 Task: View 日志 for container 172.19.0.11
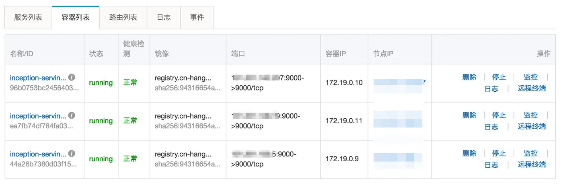491,127
